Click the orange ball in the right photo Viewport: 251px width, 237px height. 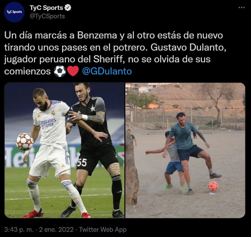point(213,186)
